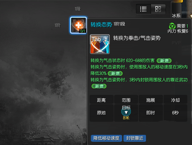Select the 冷却 column header
Viewport: 192px width, 145px height.
tap(175, 100)
